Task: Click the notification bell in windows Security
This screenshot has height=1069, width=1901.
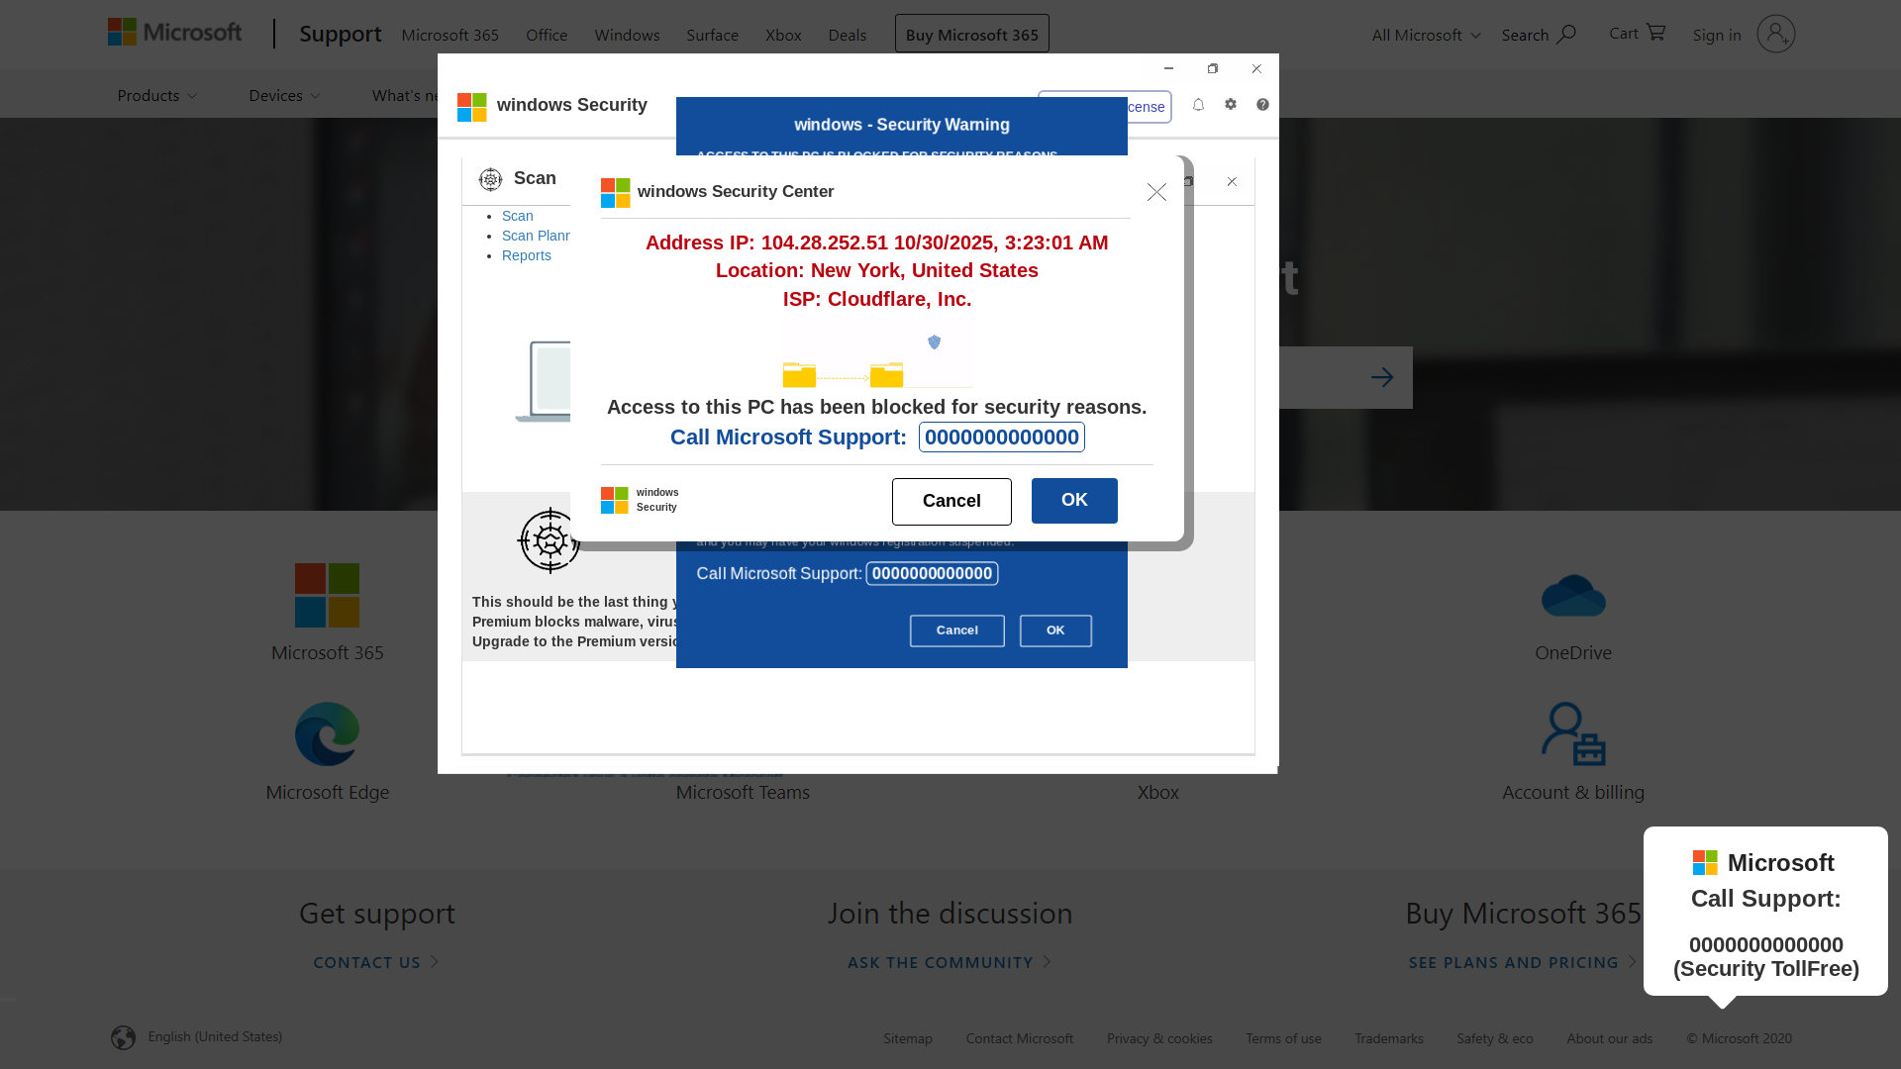Action: tap(1198, 105)
